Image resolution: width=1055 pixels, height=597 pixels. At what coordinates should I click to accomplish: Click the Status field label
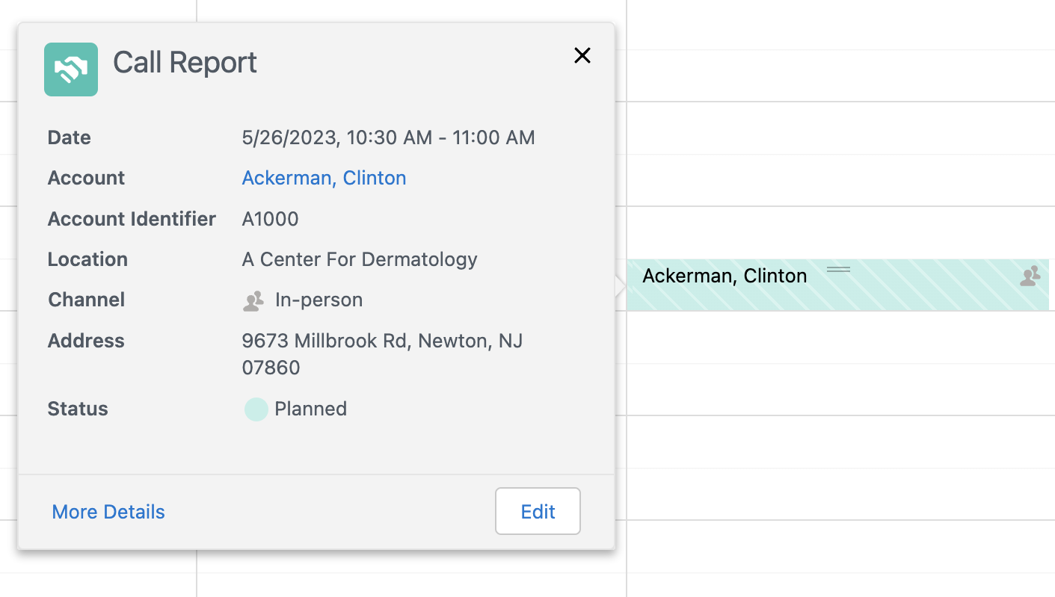(x=78, y=409)
